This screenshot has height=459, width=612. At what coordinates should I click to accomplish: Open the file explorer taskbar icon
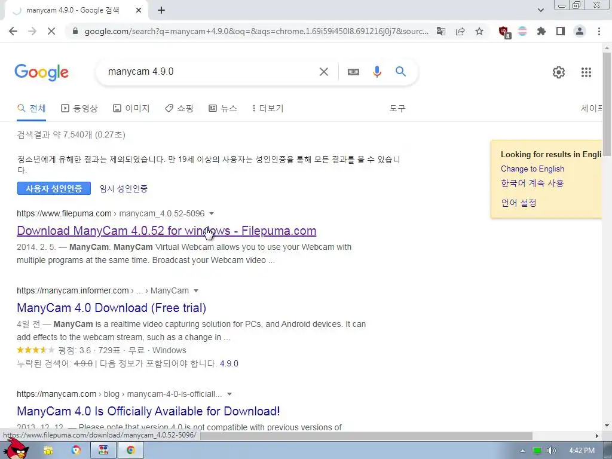(48, 451)
